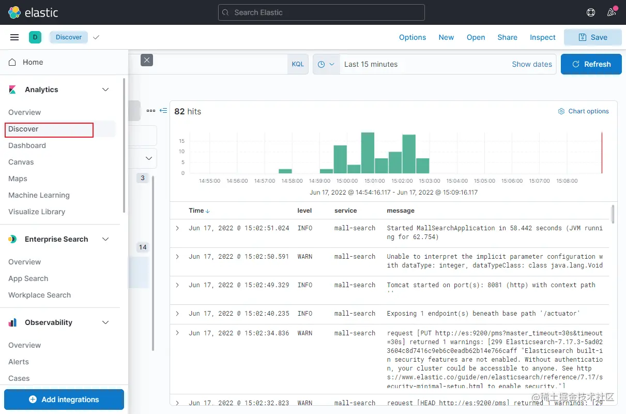Click the Refresh circular arrow icon
Screen dimensions: 626x414
(576, 64)
